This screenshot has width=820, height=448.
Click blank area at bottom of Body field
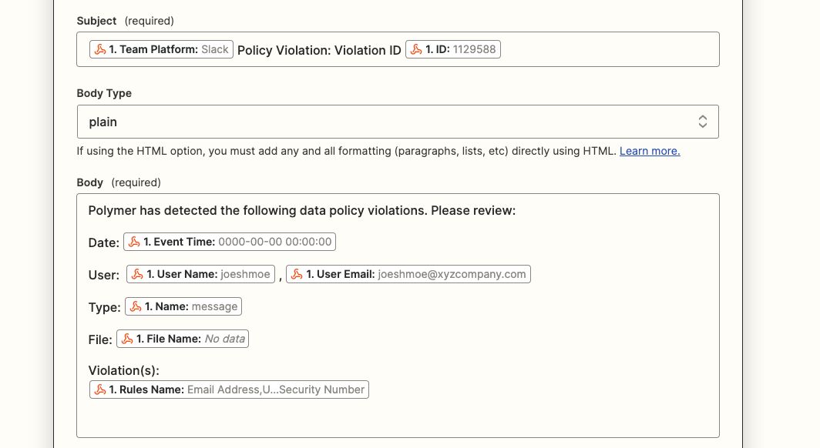[x=398, y=419]
